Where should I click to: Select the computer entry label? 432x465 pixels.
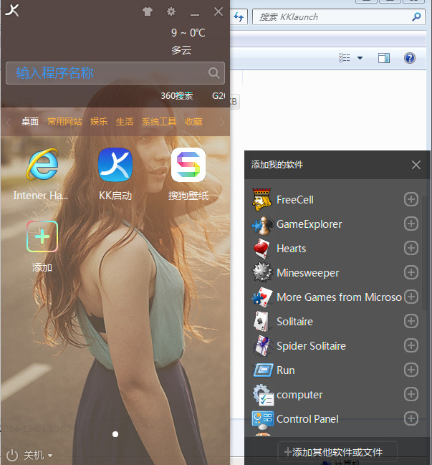click(299, 395)
